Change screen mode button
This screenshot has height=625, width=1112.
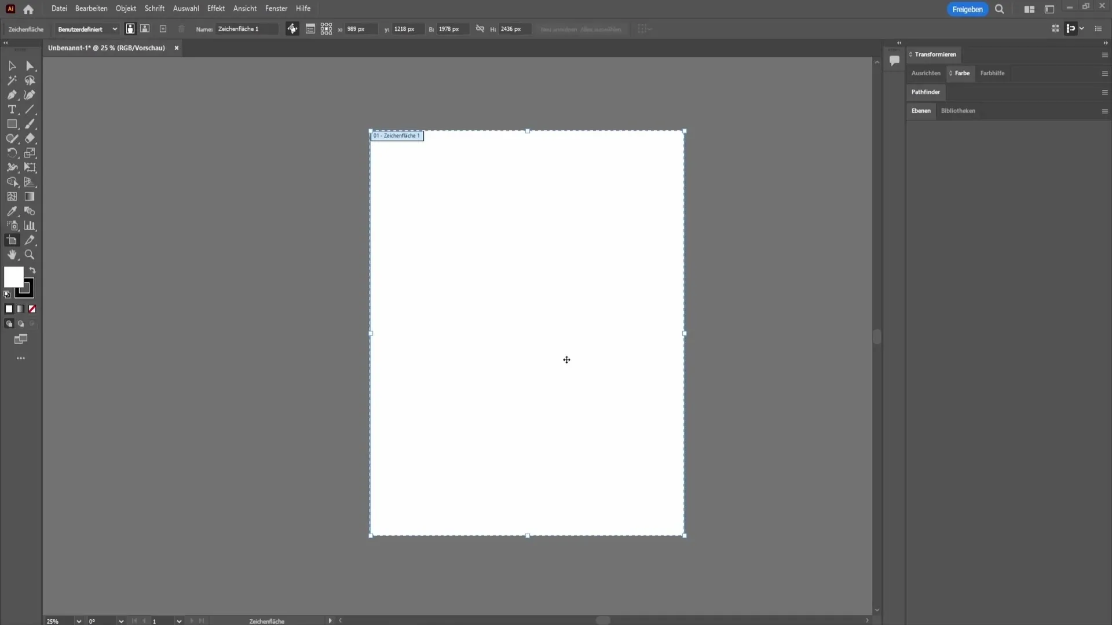coord(21,339)
